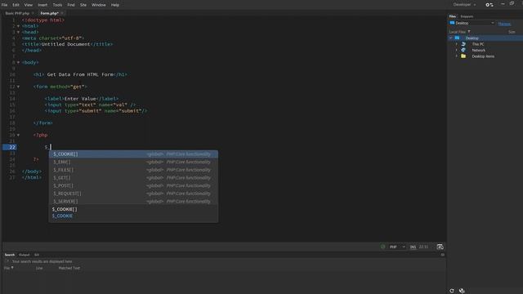Viewport: 523px width, 294px height.
Task: Click the Manage Sites link
Action: [504, 24]
